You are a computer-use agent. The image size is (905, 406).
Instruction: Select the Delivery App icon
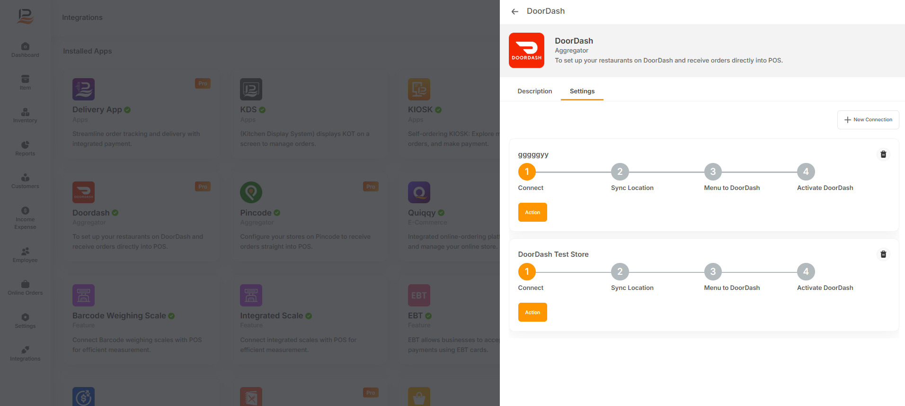click(83, 89)
